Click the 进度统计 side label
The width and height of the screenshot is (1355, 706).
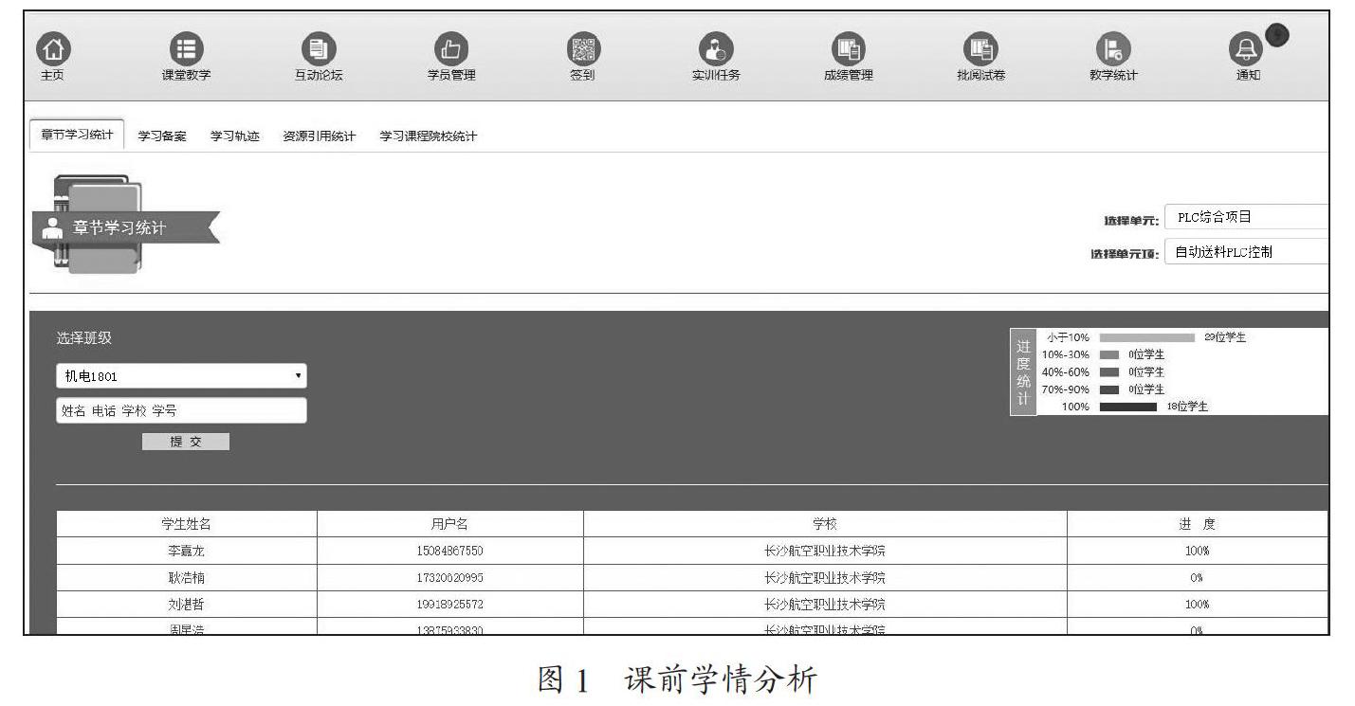pos(1023,372)
